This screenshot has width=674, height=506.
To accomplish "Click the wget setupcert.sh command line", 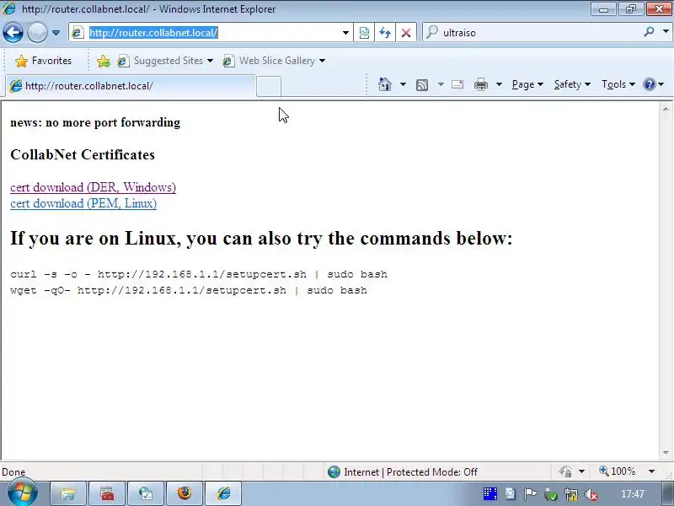I will point(189,290).
